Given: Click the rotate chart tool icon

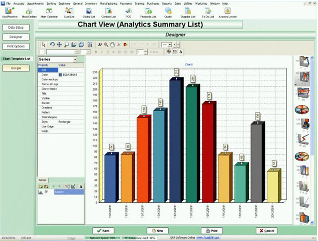Looking at the screenshot, I should [52, 44].
